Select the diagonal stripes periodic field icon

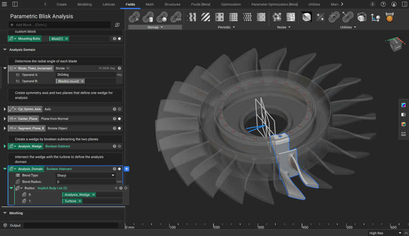206,17
